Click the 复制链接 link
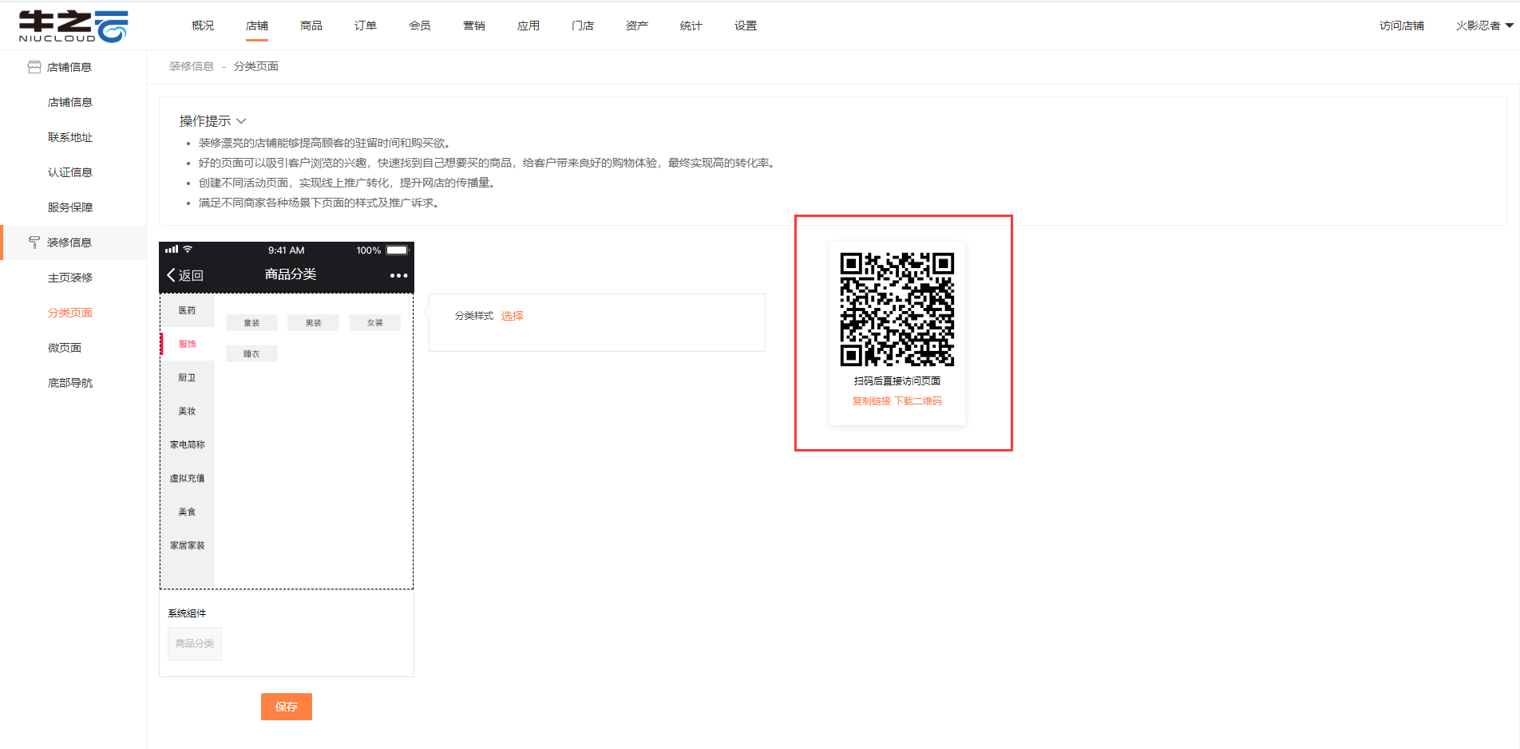Image resolution: width=1520 pixels, height=749 pixels. pos(871,401)
